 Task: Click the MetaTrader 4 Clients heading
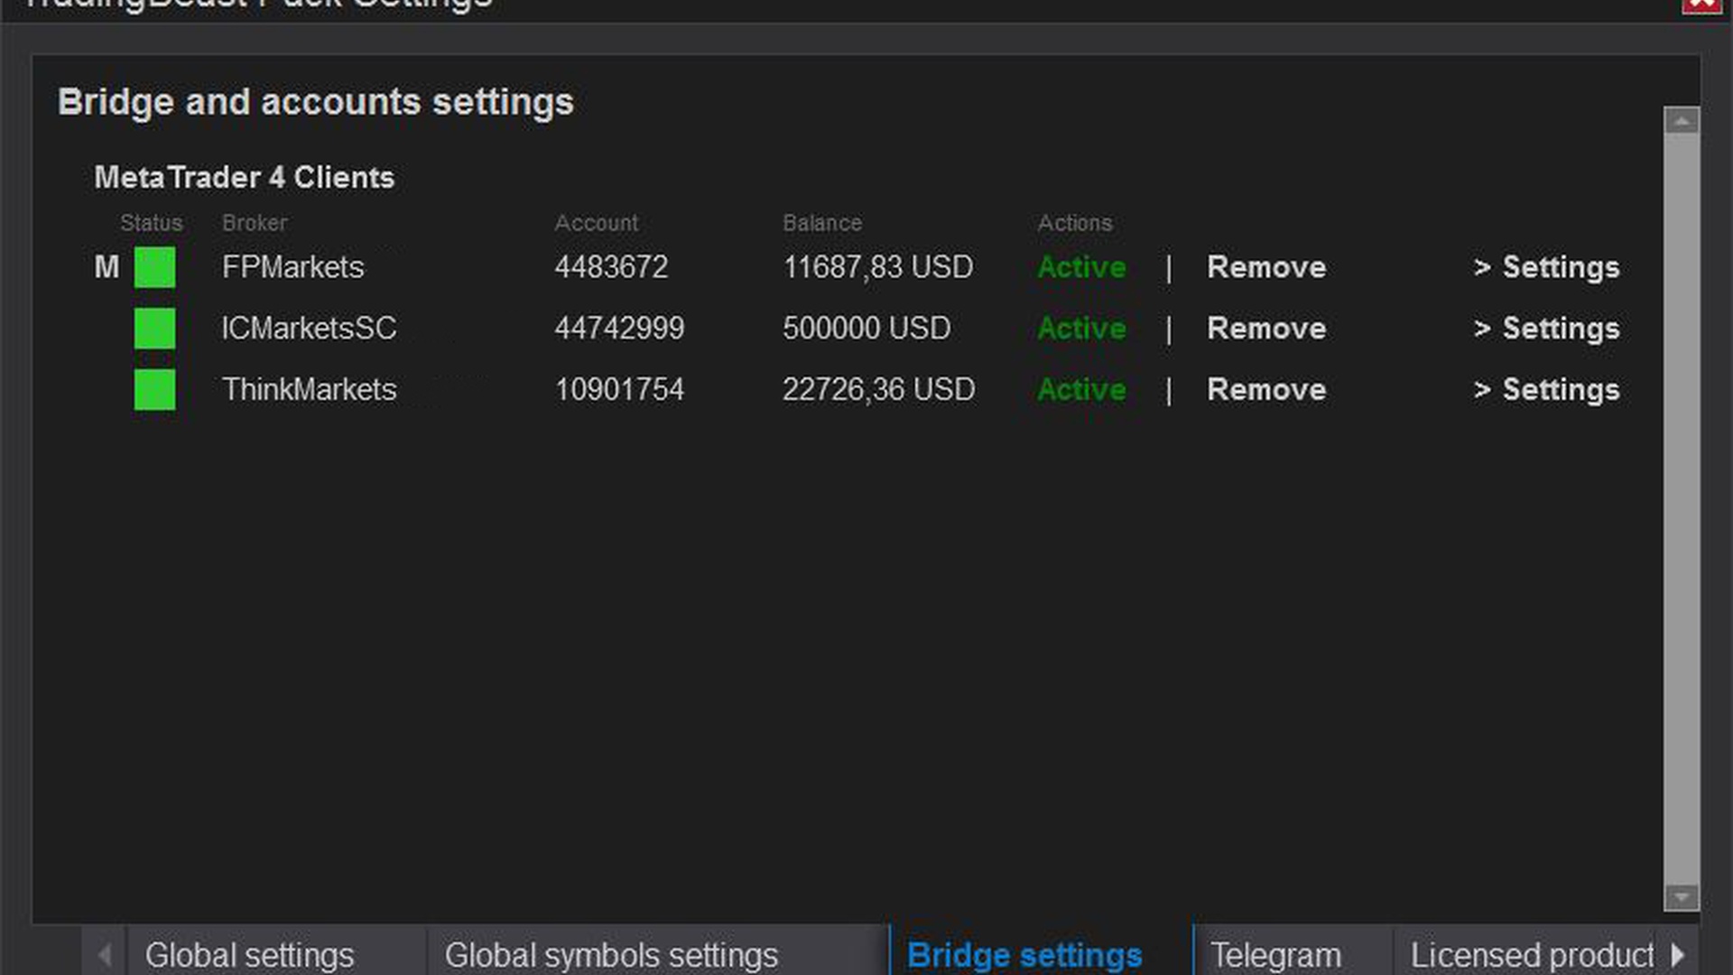[245, 177]
